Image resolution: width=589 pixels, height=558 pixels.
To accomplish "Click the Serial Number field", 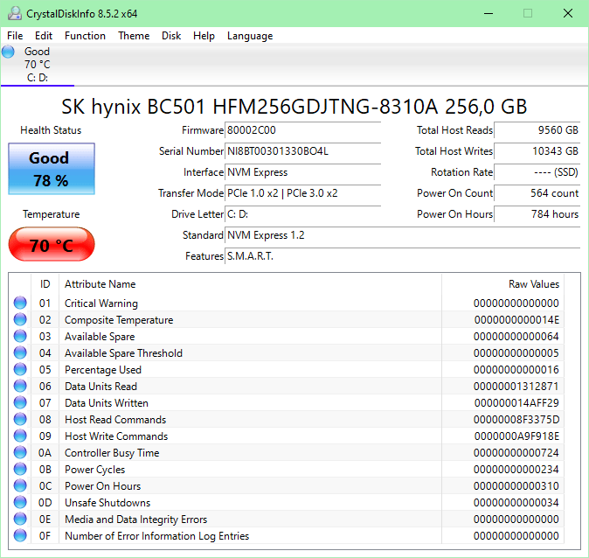I will 302,151.
